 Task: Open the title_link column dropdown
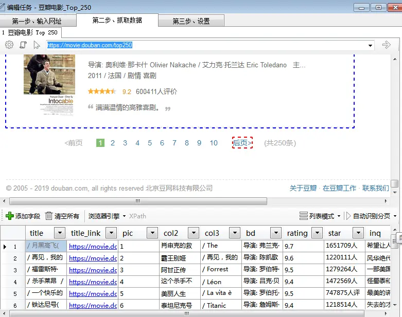111,233
